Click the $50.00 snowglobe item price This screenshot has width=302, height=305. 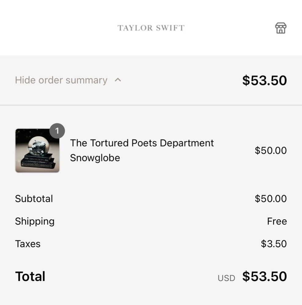pyautogui.click(x=271, y=150)
